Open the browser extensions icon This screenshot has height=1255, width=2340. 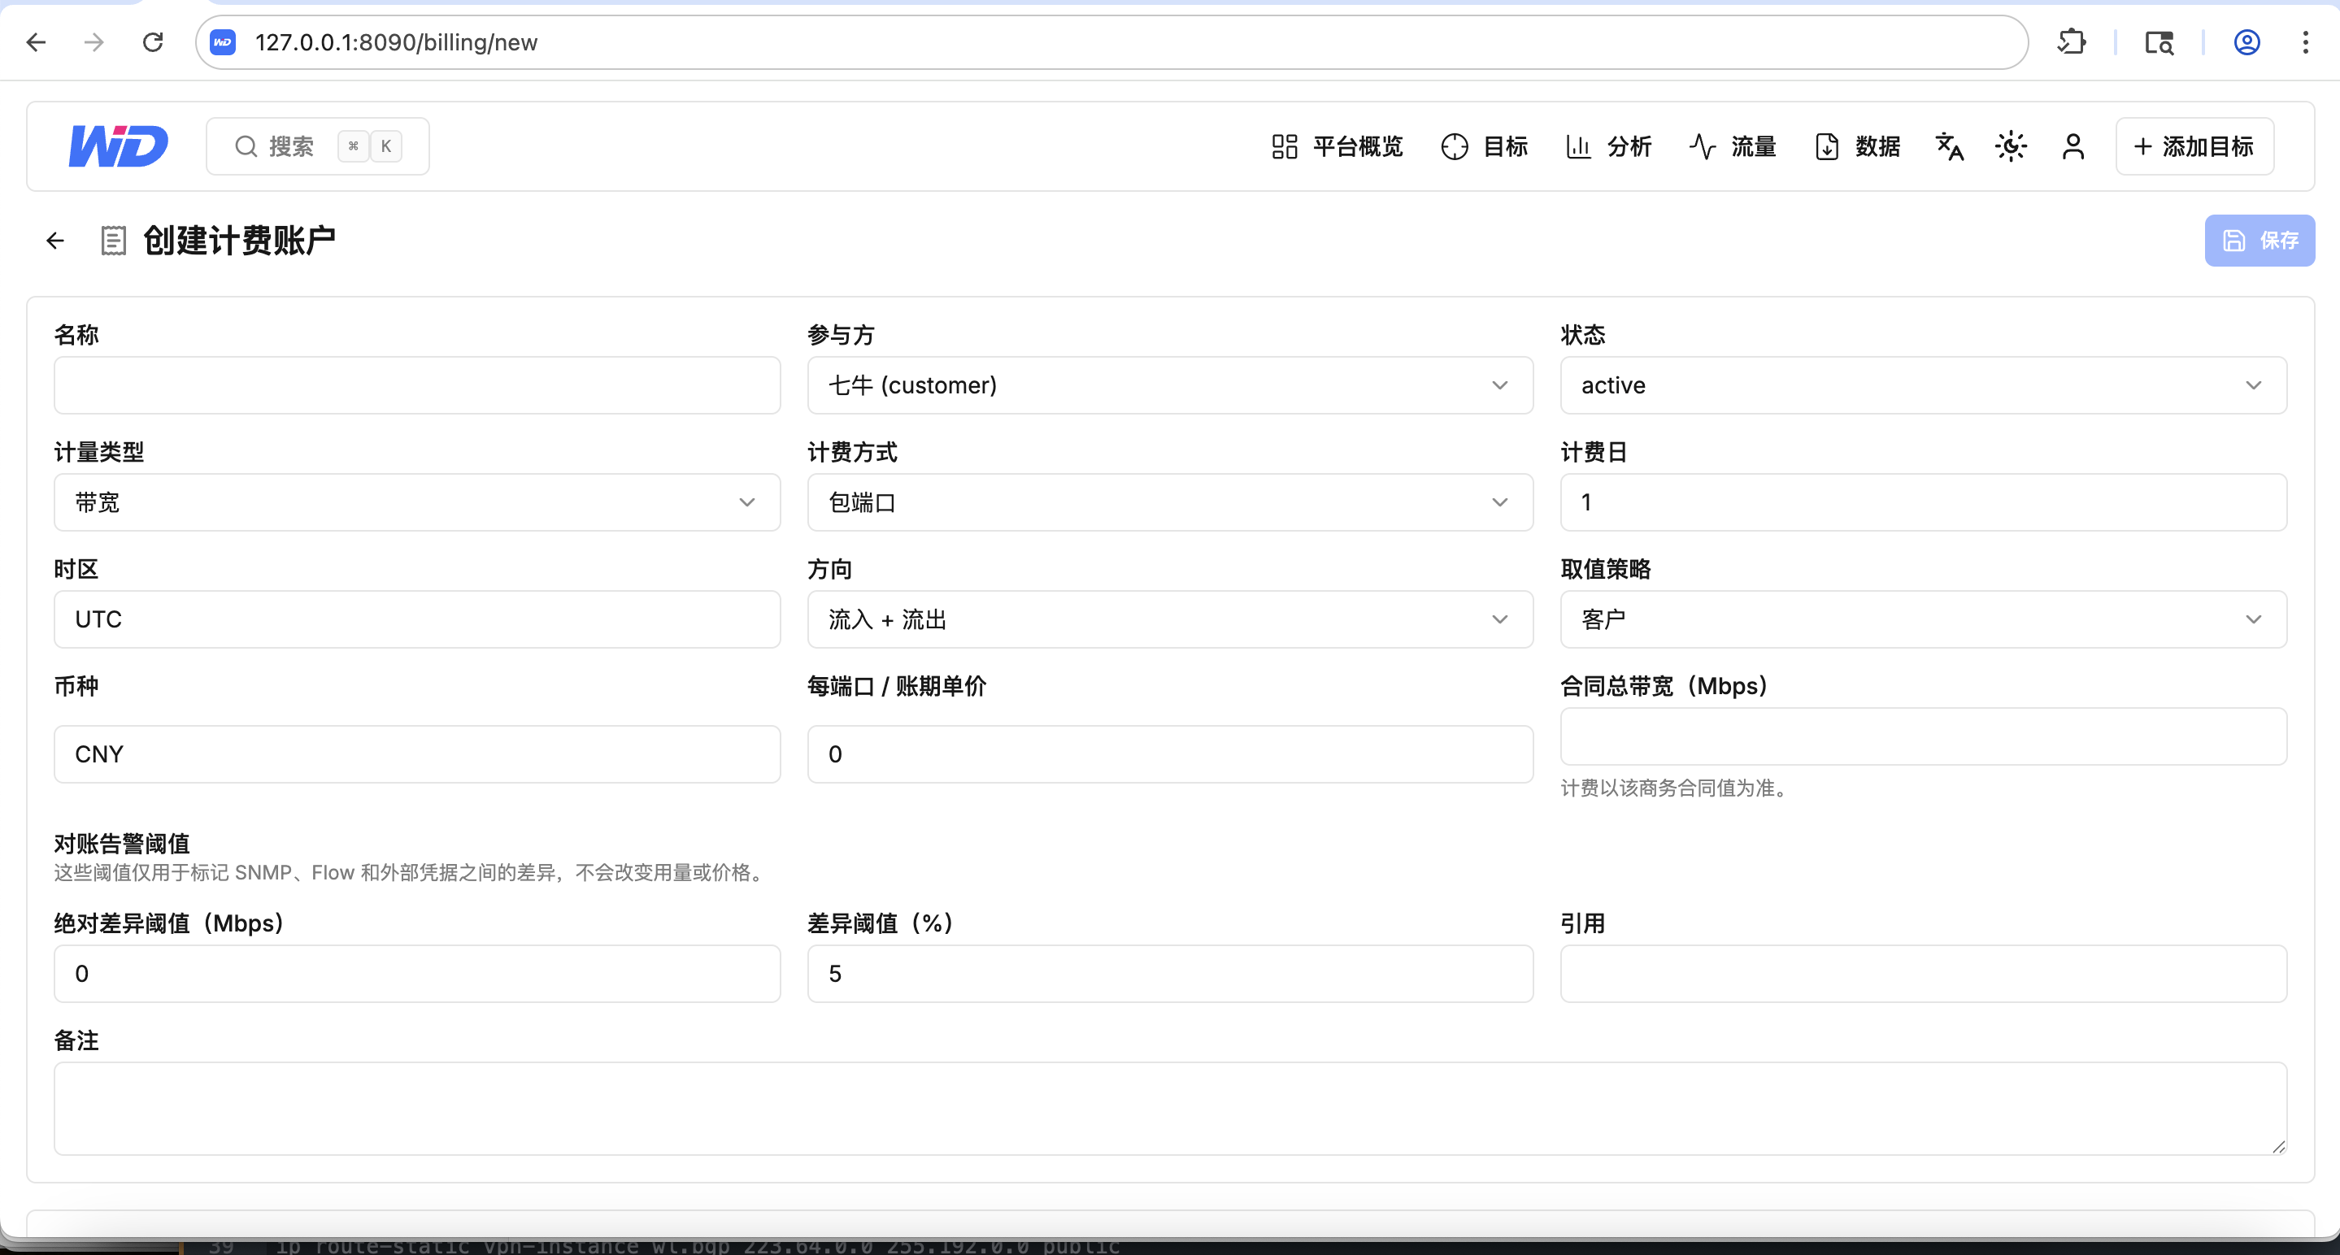click(2071, 41)
